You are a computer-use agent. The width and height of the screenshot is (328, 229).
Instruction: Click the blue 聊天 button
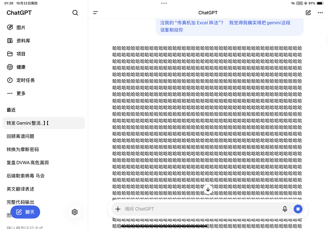point(25,212)
